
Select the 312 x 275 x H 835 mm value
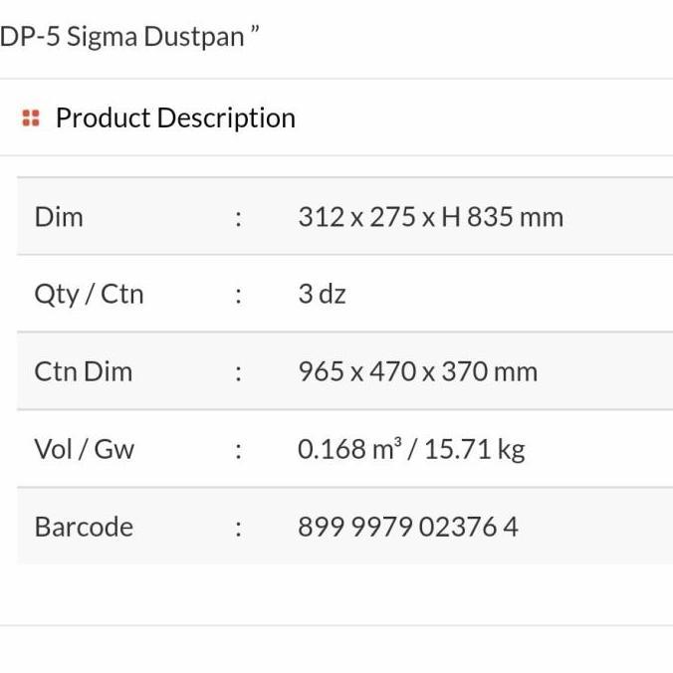tap(430, 217)
